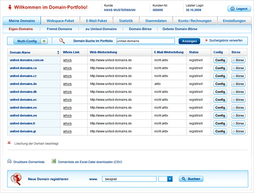Open whois link for united-domains.fr
This screenshot has width=254, height=193.
[67, 123]
